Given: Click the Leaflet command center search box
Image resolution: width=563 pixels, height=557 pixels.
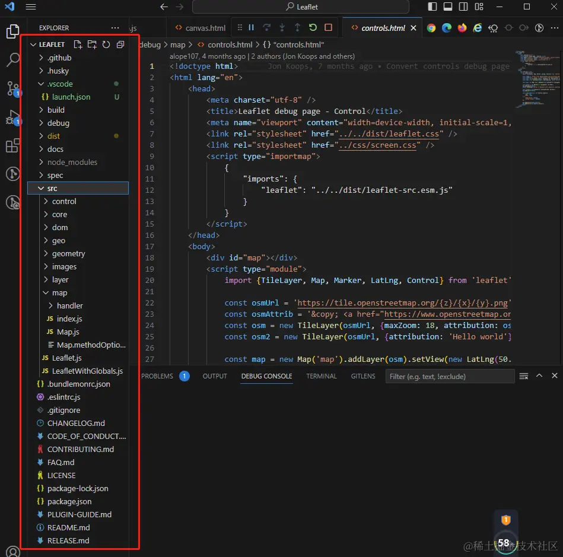Looking at the screenshot, I should point(301,7).
